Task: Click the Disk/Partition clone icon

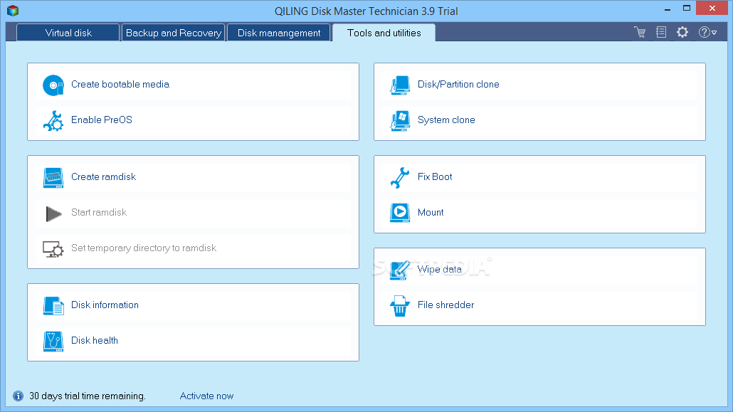Action: (x=400, y=85)
